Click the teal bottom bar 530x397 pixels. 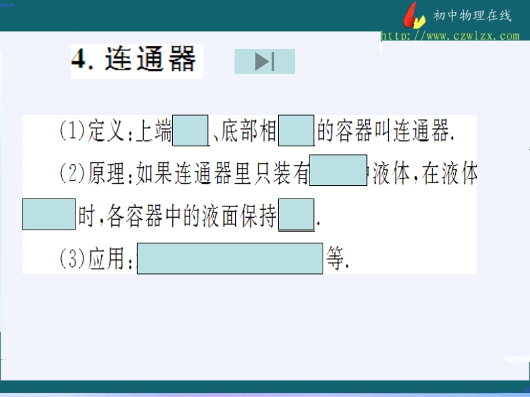pyautogui.click(x=265, y=386)
